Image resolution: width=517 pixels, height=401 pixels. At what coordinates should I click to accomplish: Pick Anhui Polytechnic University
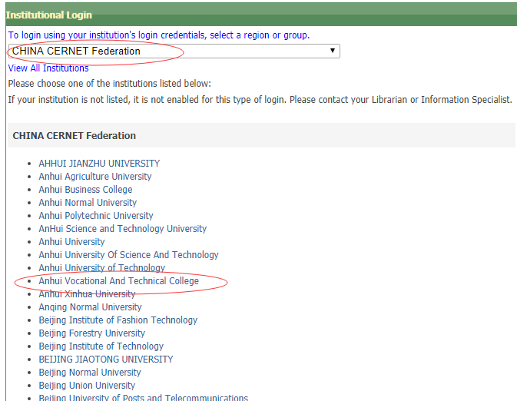pyautogui.click(x=96, y=216)
